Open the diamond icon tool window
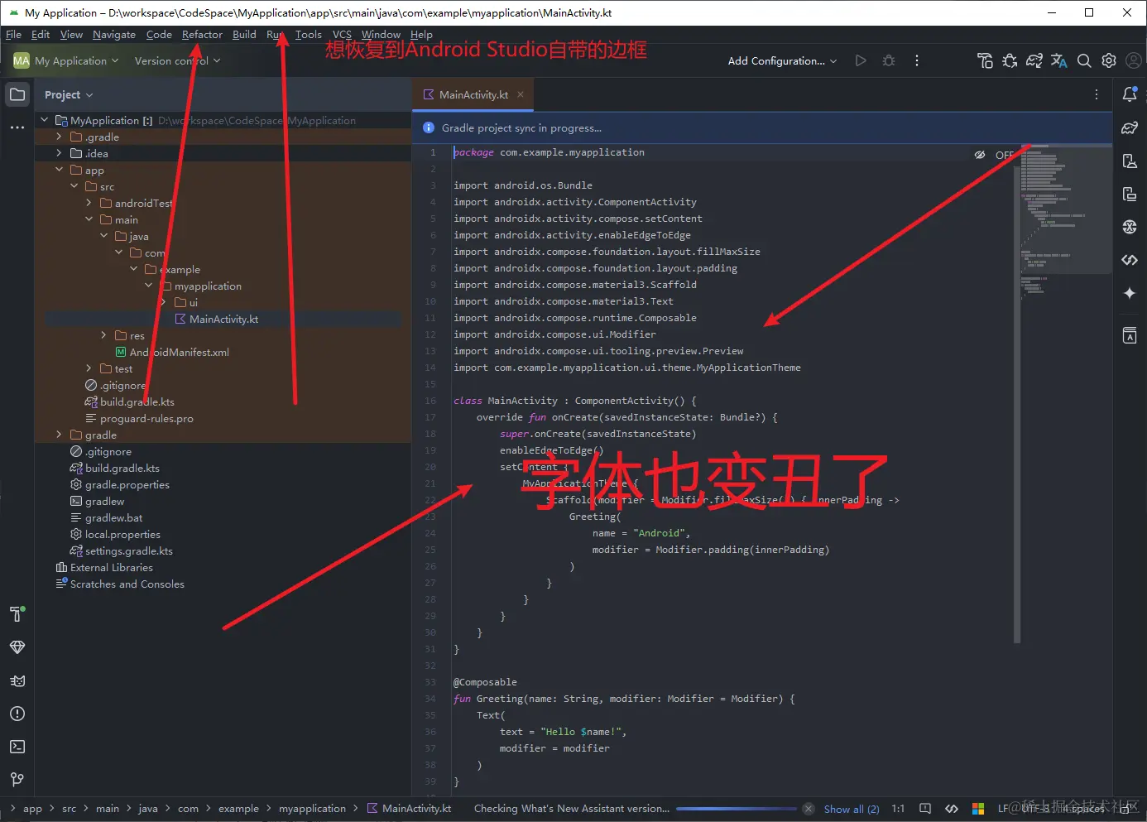1147x822 pixels. 17,647
